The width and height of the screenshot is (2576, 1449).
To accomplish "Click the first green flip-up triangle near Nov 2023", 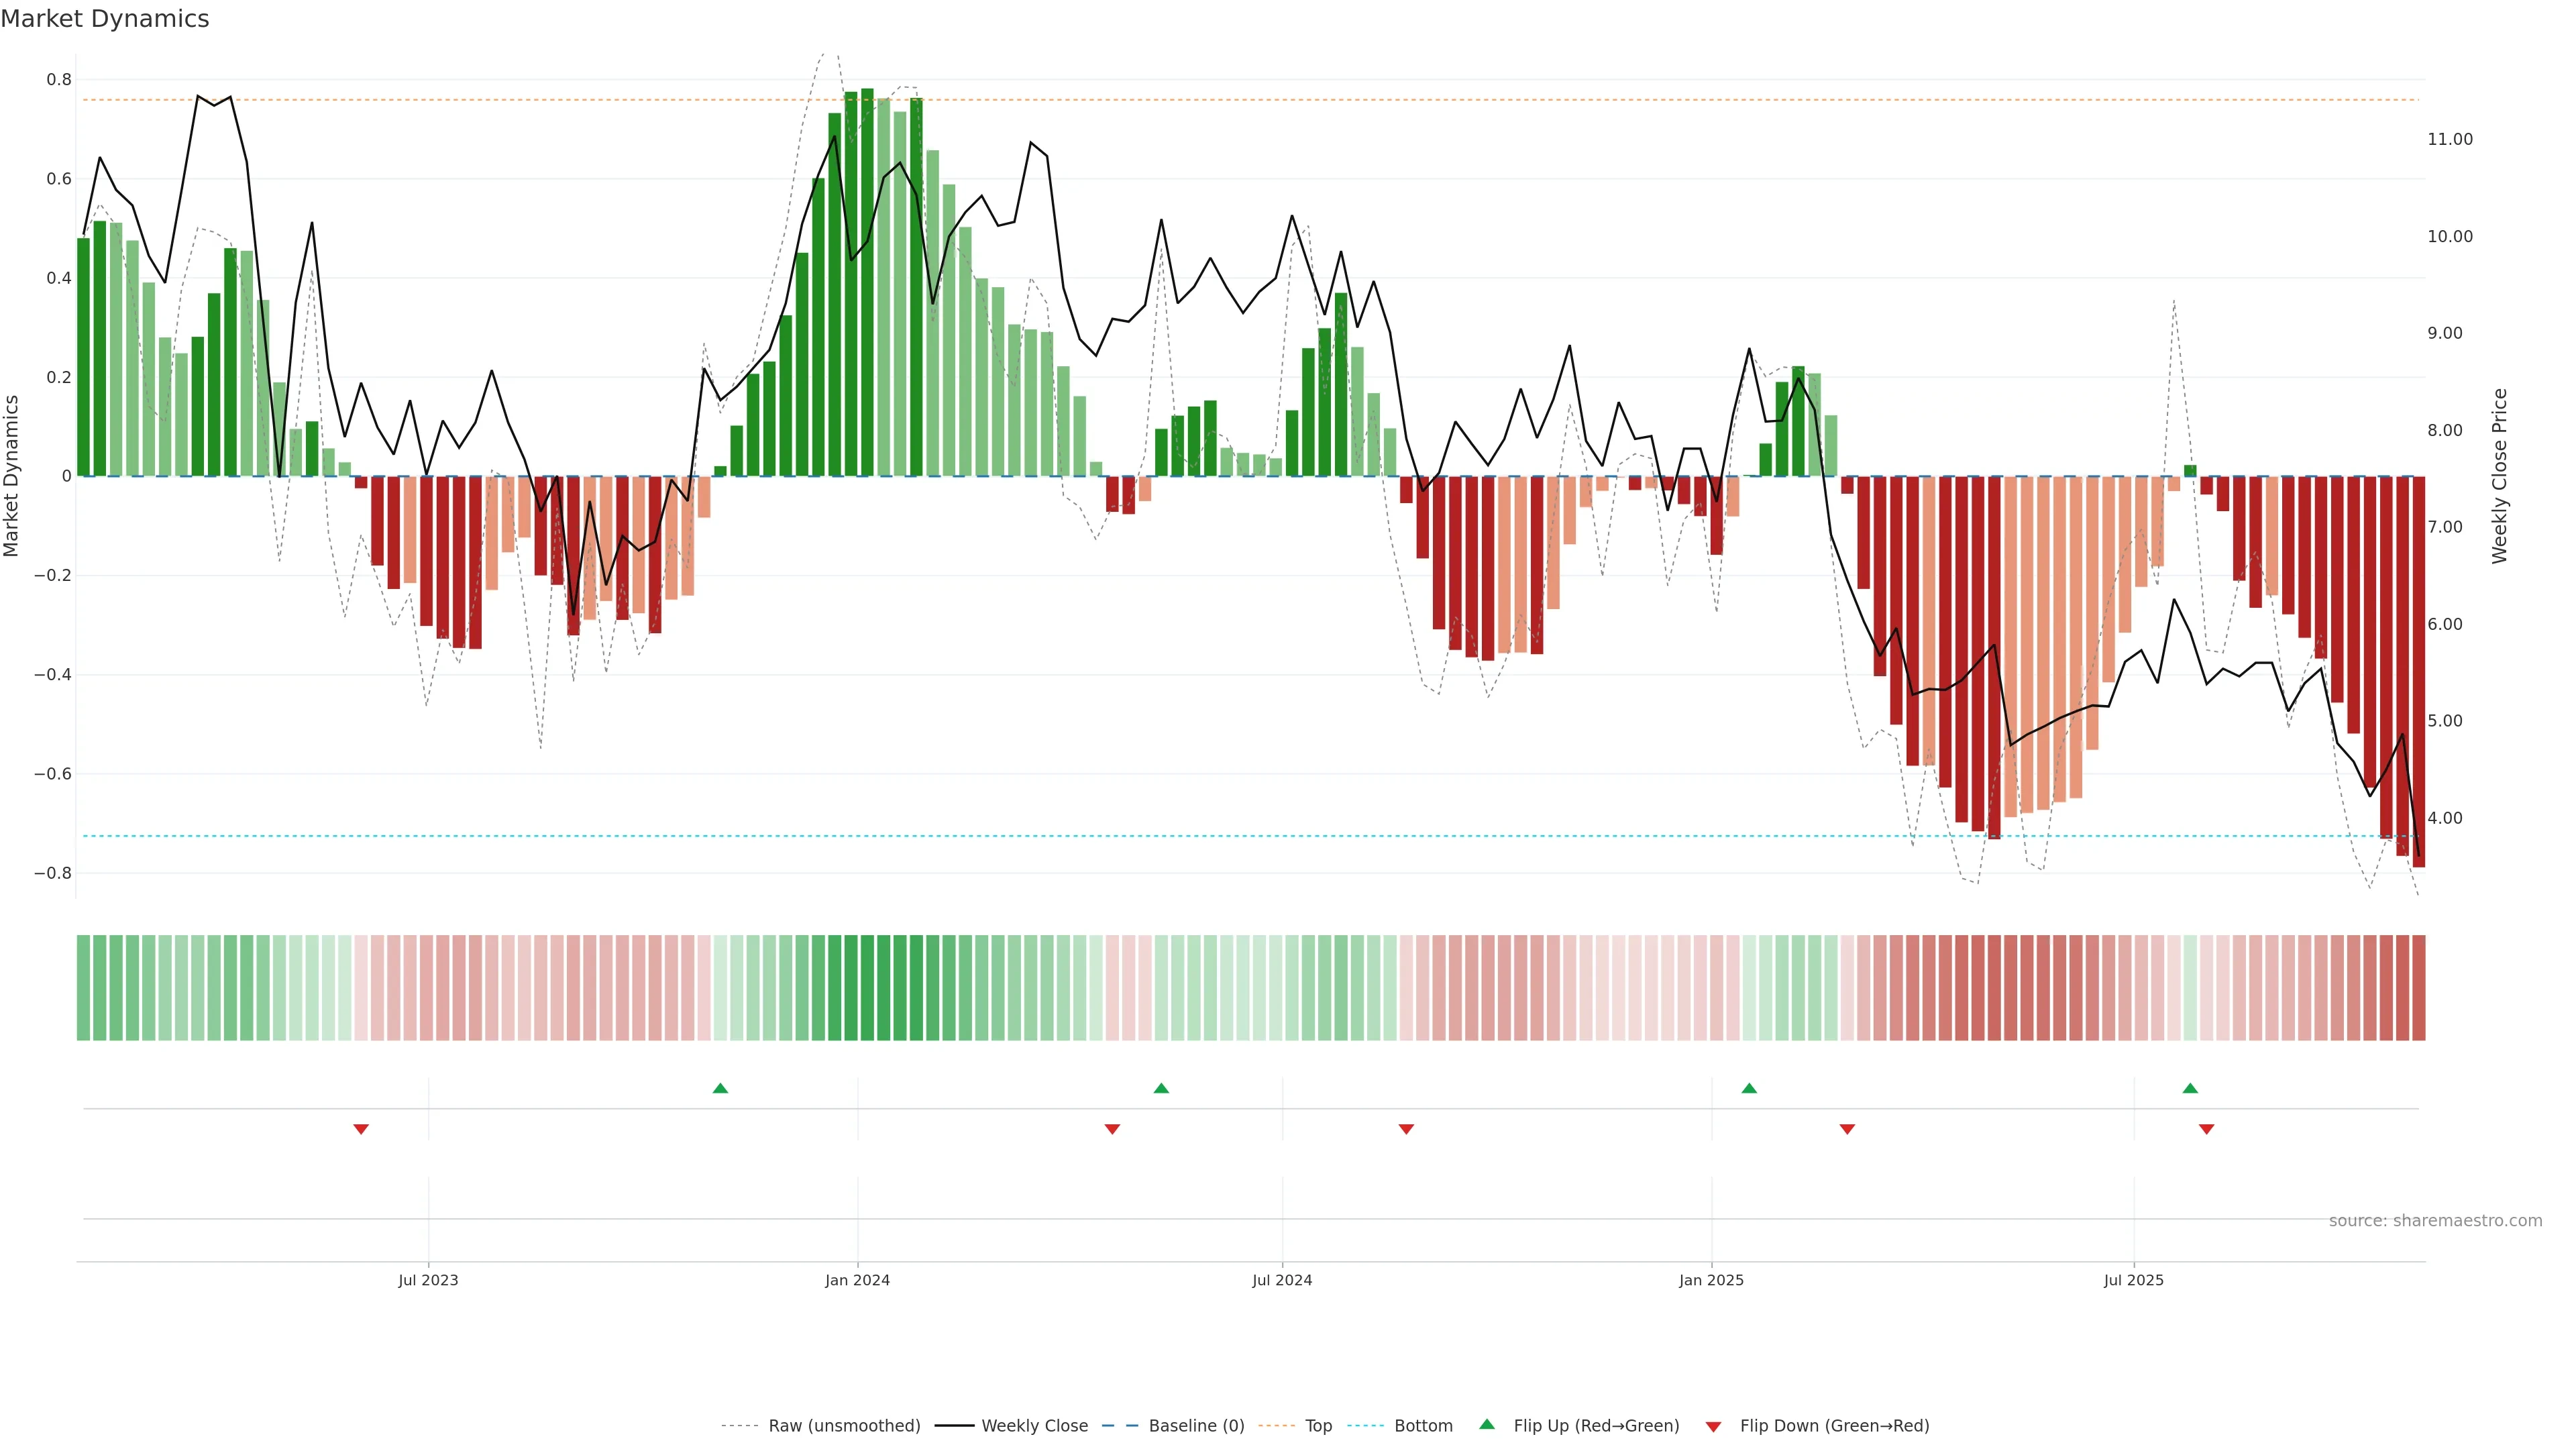I will pyautogui.click(x=720, y=1088).
